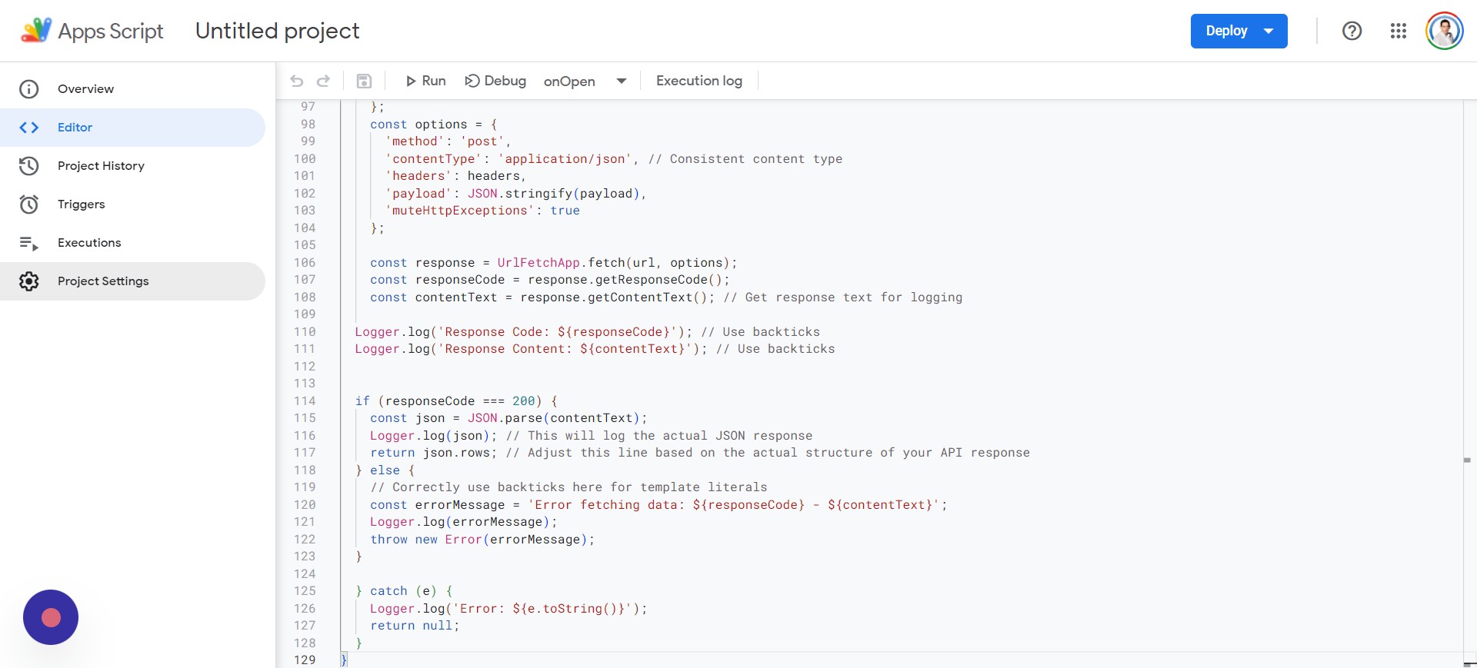View the Executions list
The image size is (1477, 668).
pos(89,243)
